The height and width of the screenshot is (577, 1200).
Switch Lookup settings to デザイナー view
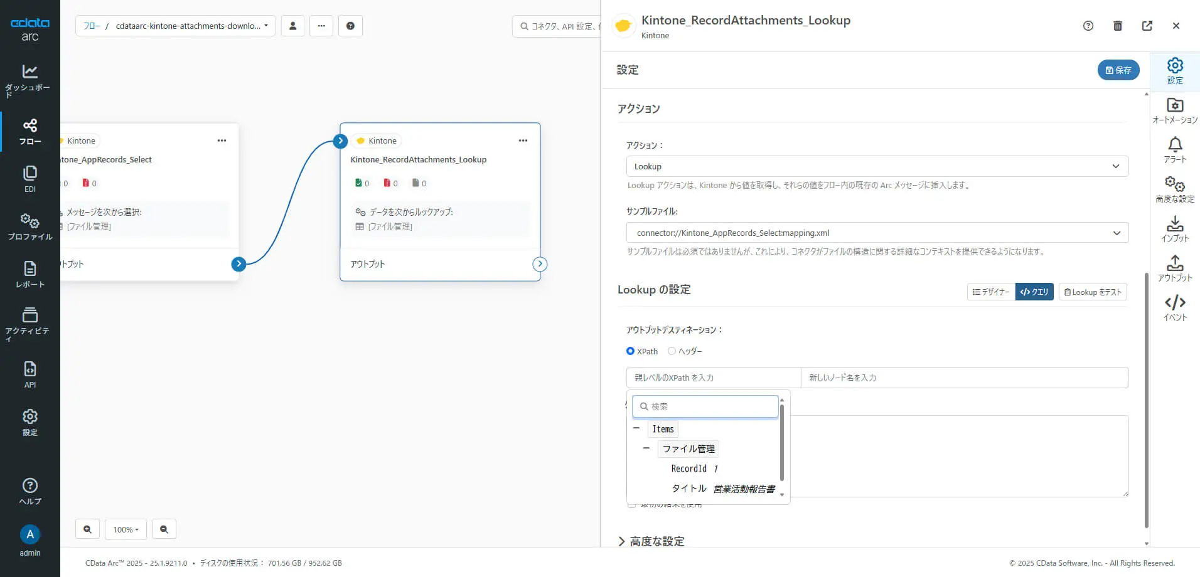point(991,292)
